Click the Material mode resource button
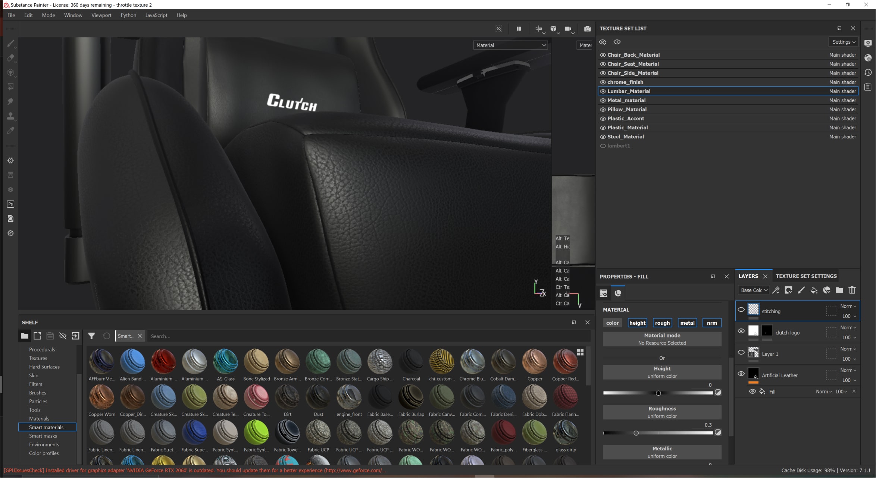Screen dimensions: 876x478 pos(662,339)
